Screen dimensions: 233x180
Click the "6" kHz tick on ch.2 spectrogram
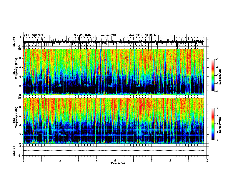(21, 116)
